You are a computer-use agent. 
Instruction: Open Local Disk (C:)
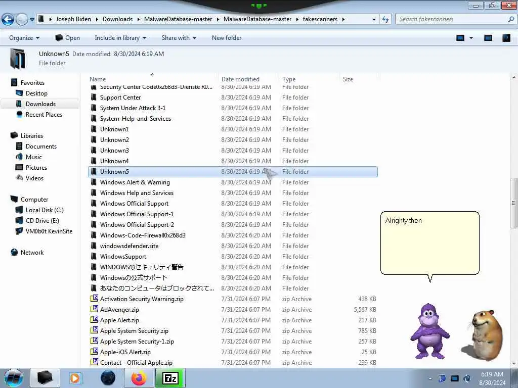pyautogui.click(x=45, y=210)
